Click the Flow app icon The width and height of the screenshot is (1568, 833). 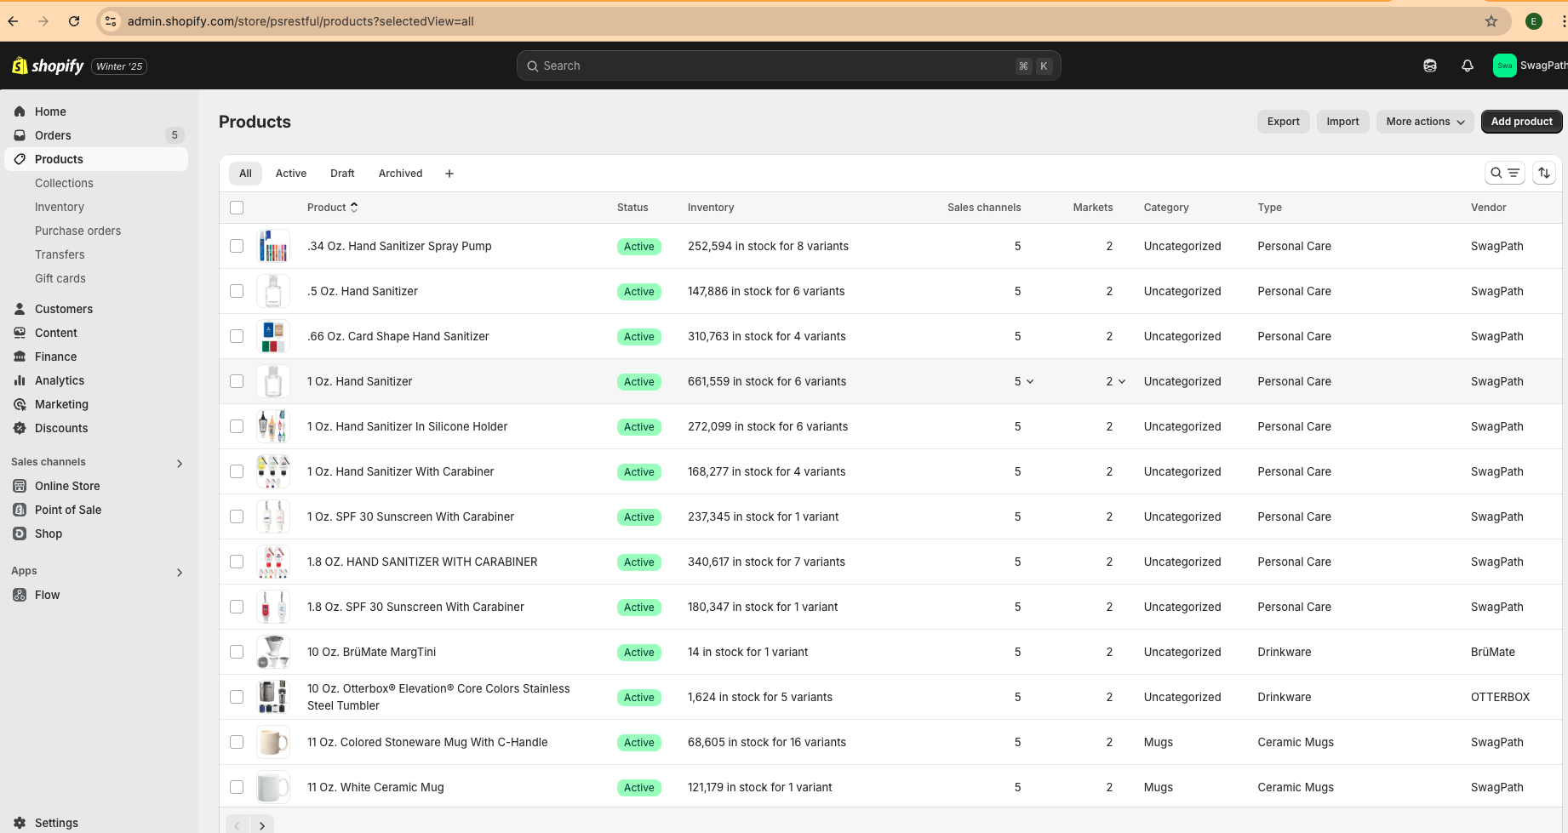pos(20,595)
